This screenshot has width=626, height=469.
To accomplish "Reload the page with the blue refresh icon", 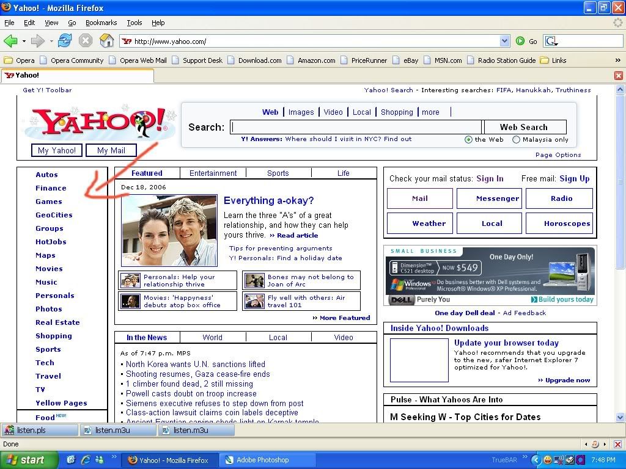I will (x=65, y=40).
